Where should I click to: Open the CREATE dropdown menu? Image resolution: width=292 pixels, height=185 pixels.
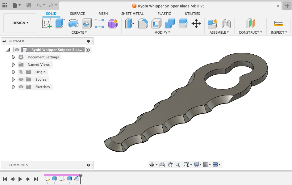point(79,32)
